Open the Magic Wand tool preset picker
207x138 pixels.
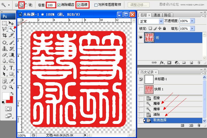(9, 5)
